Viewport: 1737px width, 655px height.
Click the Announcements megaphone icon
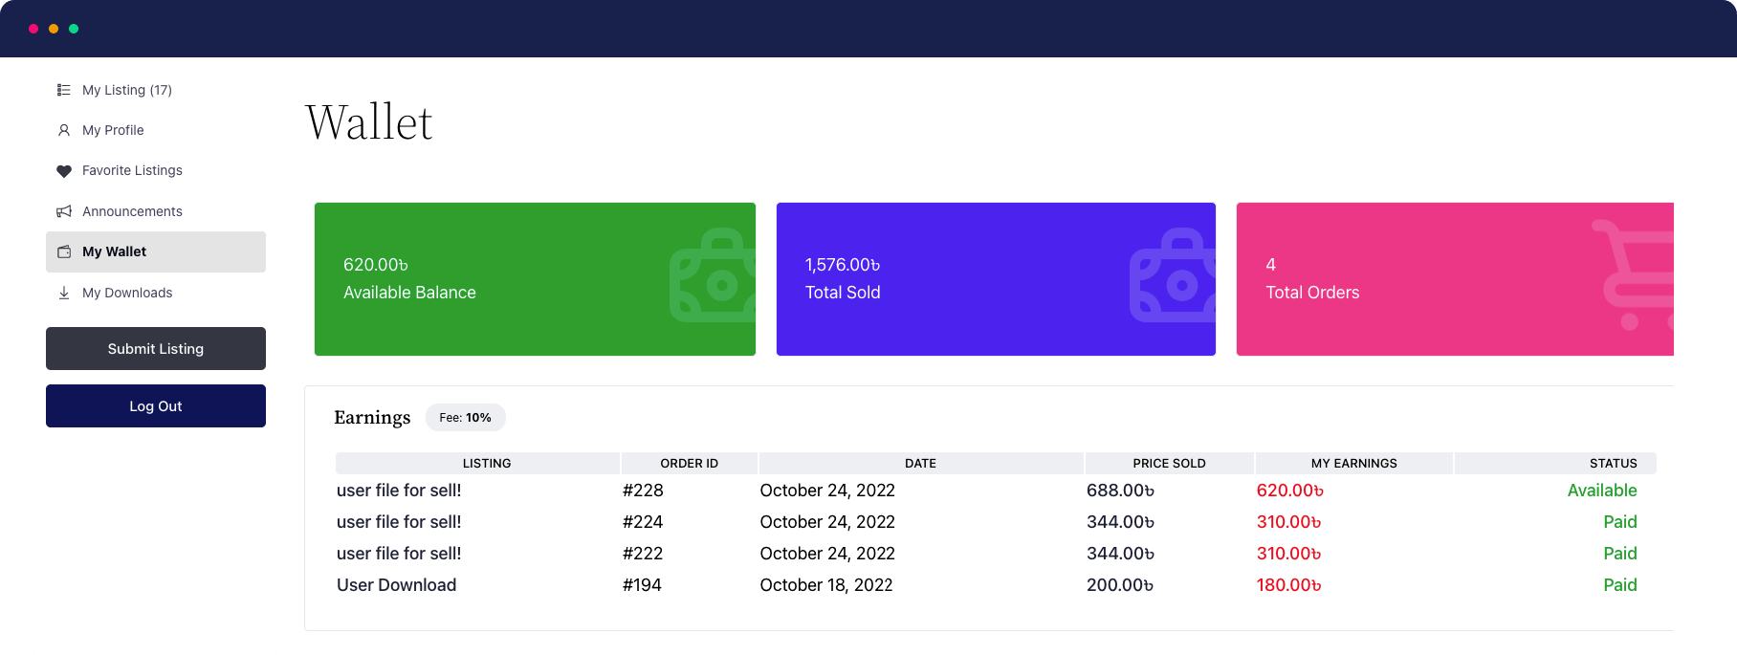coord(64,211)
